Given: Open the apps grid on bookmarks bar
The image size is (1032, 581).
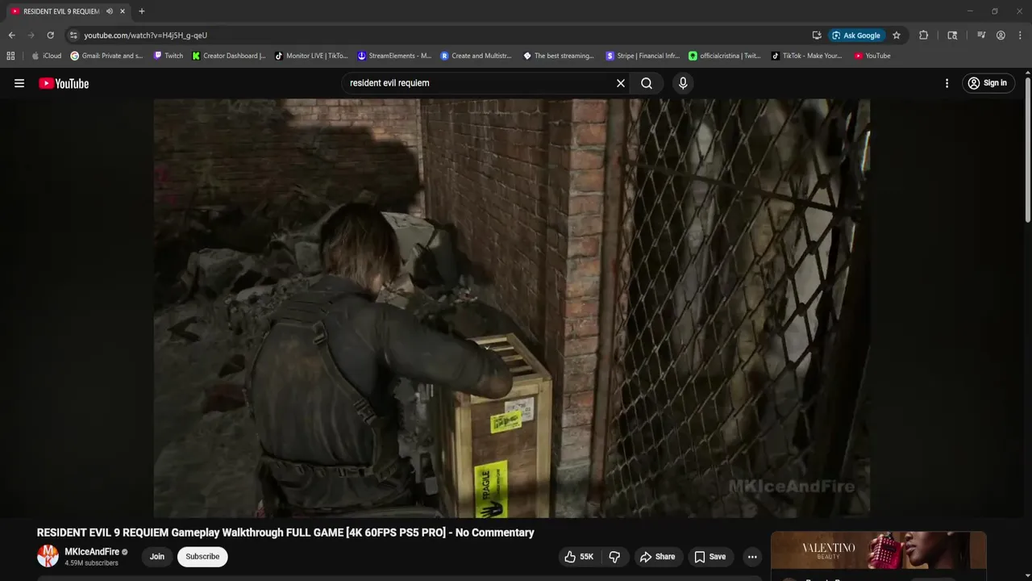Looking at the screenshot, I should (10, 56).
